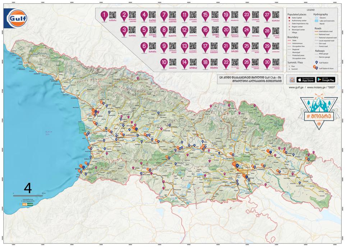This screenshot has width=345, height=247.
Task: Select numbered pin 15 in the QR panel
Action: pos(205,16)
